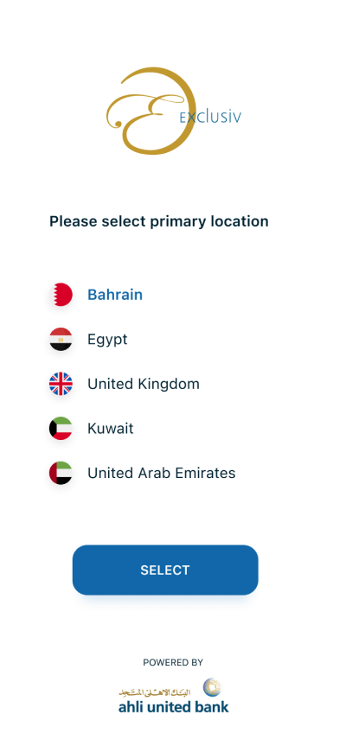Image resolution: width=346 pixels, height=752 pixels.
Task: Click the word 'SELECT' on the button
Action: click(x=165, y=570)
